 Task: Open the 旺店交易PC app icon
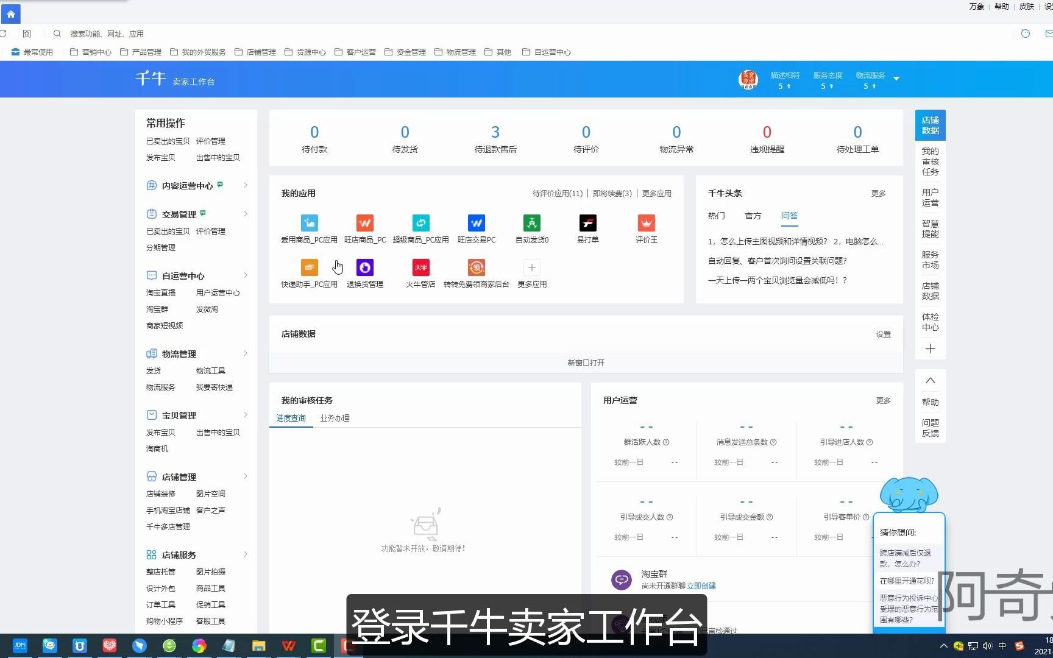(477, 223)
